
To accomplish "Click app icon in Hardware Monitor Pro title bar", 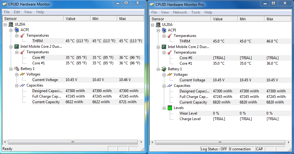I will pos(152,4).
